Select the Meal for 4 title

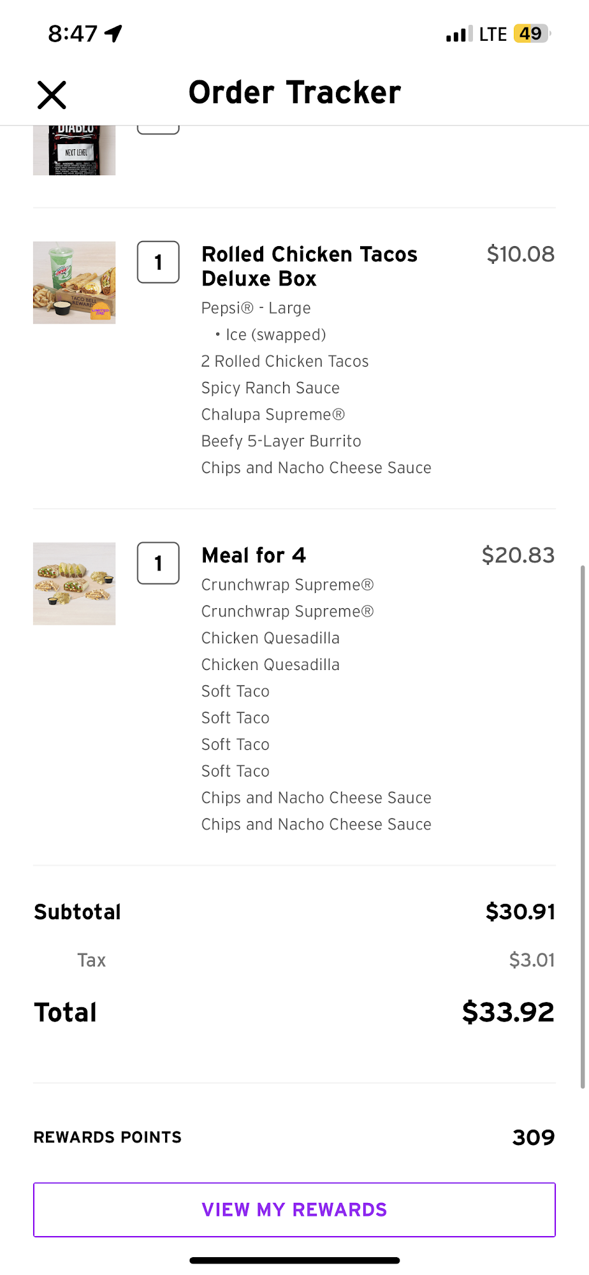click(254, 555)
